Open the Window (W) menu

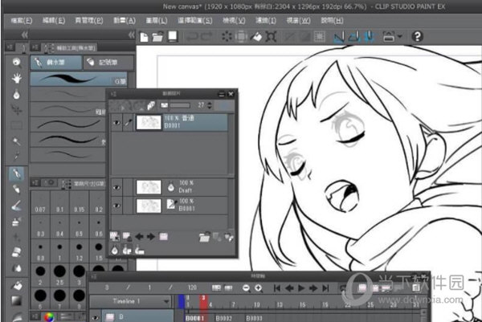(298, 21)
